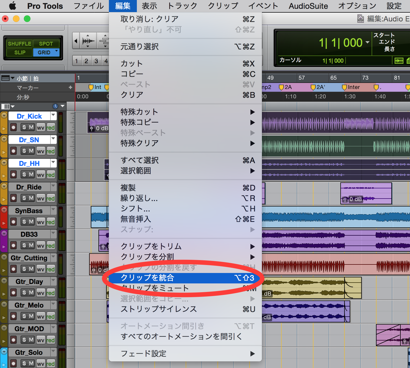
Task: Click the zoom horizontal out arrow button
Action: [x=76, y=41]
